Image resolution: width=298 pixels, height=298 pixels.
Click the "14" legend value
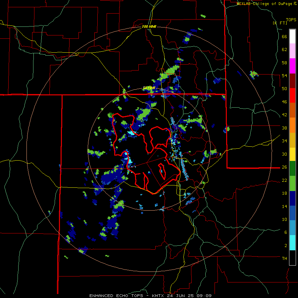click(284, 206)
